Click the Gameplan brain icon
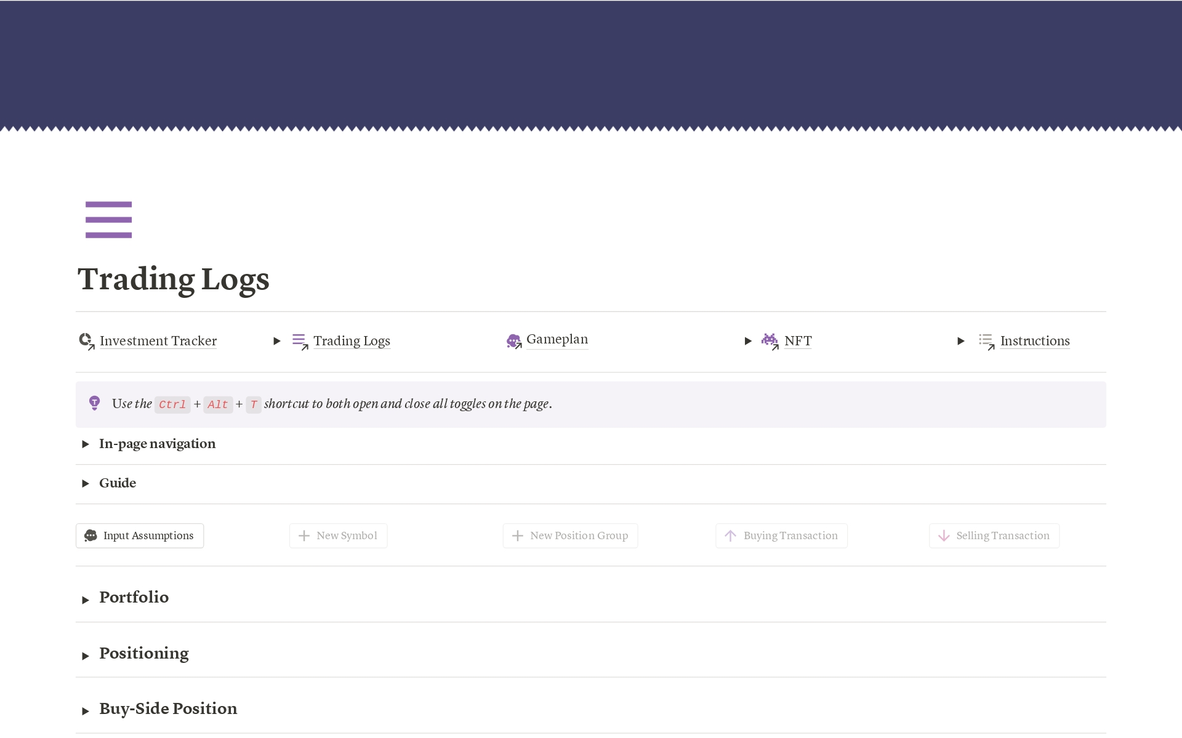 pyautogui.click(x=513, y=341)
